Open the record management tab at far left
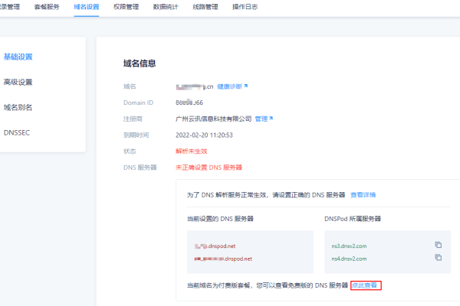 coord(9,7)
